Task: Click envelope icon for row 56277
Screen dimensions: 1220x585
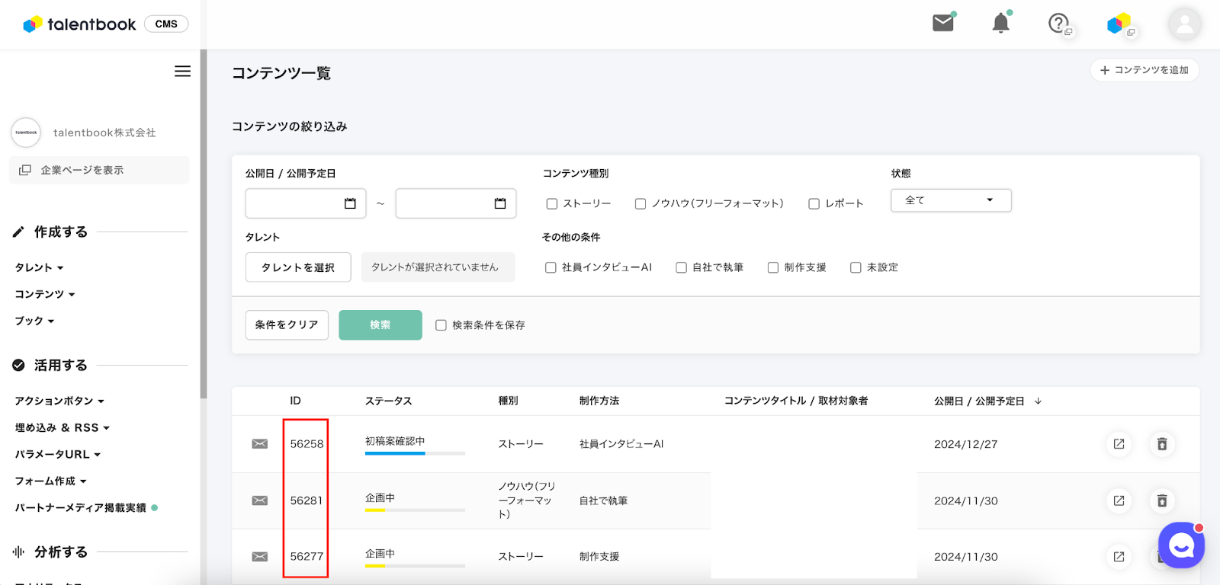Action: click(x=260, y=557)
